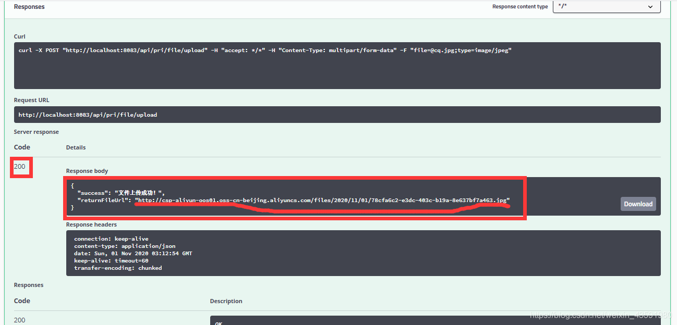Select the "success" line in response body

(x=121, y=193)
